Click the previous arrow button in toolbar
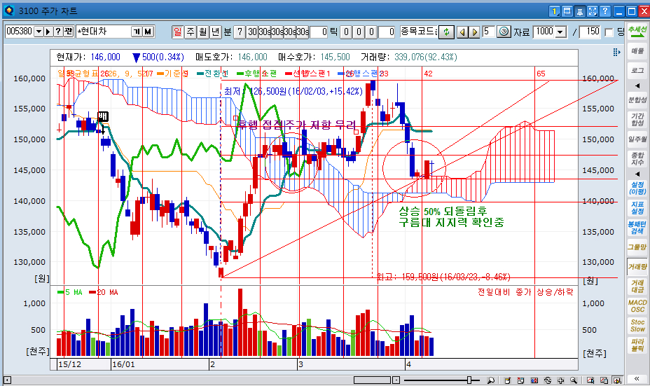This screenshot has height=386, width=650. pos(461,32)
